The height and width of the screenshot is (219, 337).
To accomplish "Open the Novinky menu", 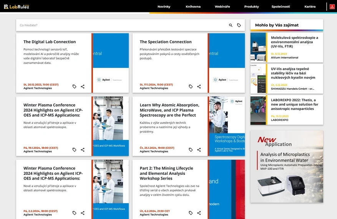I will (x=164, y=7).
